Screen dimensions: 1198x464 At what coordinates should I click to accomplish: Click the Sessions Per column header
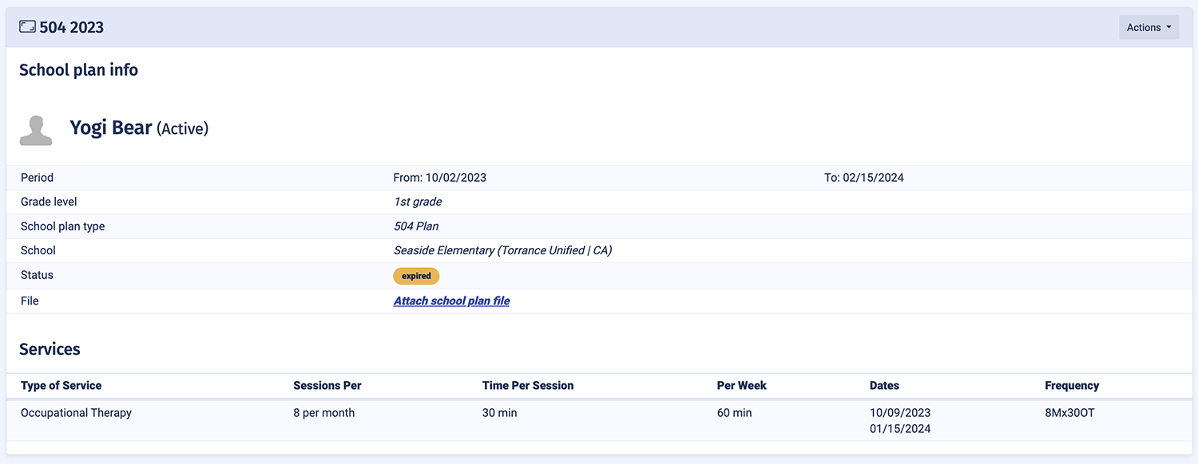pos(327,385)
